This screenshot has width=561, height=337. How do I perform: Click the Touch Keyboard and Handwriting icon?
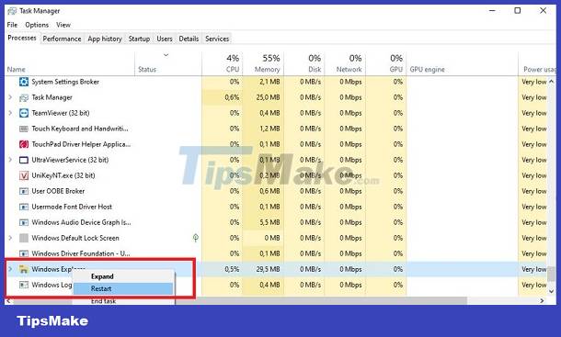pos(24,129)
